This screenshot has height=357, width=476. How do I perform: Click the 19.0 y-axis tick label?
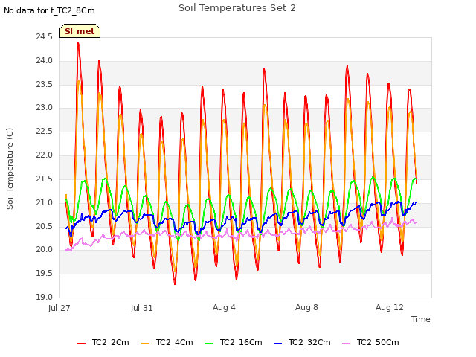pos(45,297)
